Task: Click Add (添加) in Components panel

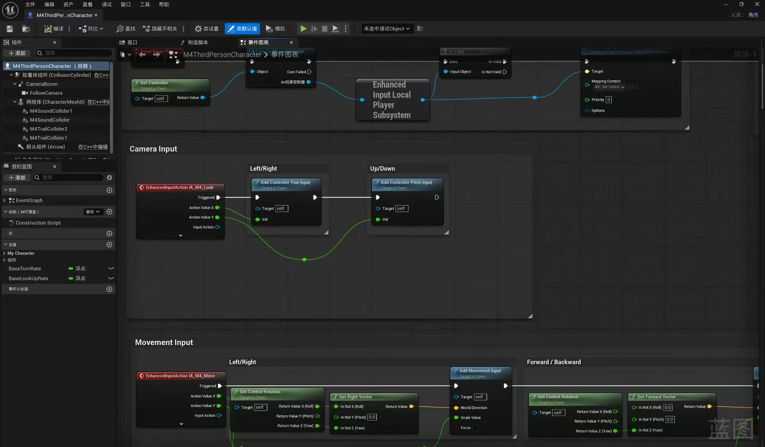Action: coord(17,53)
